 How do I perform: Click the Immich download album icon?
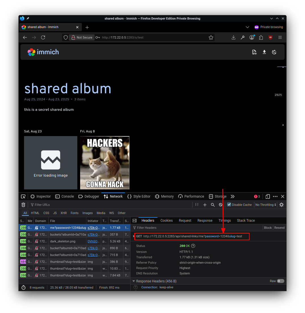[x=264, y=52]
